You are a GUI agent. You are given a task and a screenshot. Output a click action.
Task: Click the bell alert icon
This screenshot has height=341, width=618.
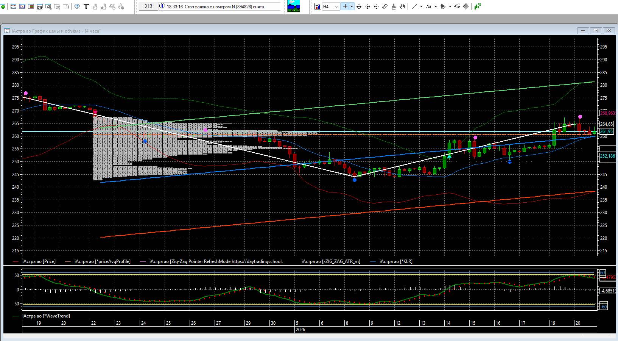(x=443, y=6)
